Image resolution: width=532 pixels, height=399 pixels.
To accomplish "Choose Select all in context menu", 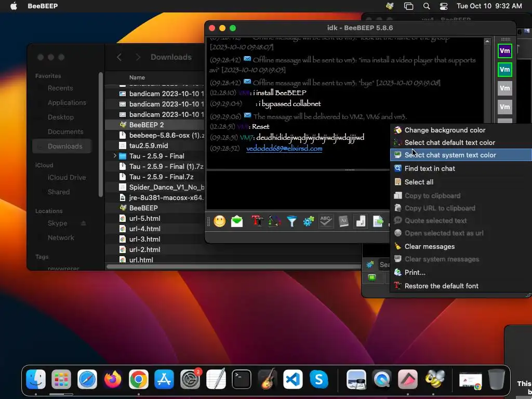I will [x=419, y=182].
